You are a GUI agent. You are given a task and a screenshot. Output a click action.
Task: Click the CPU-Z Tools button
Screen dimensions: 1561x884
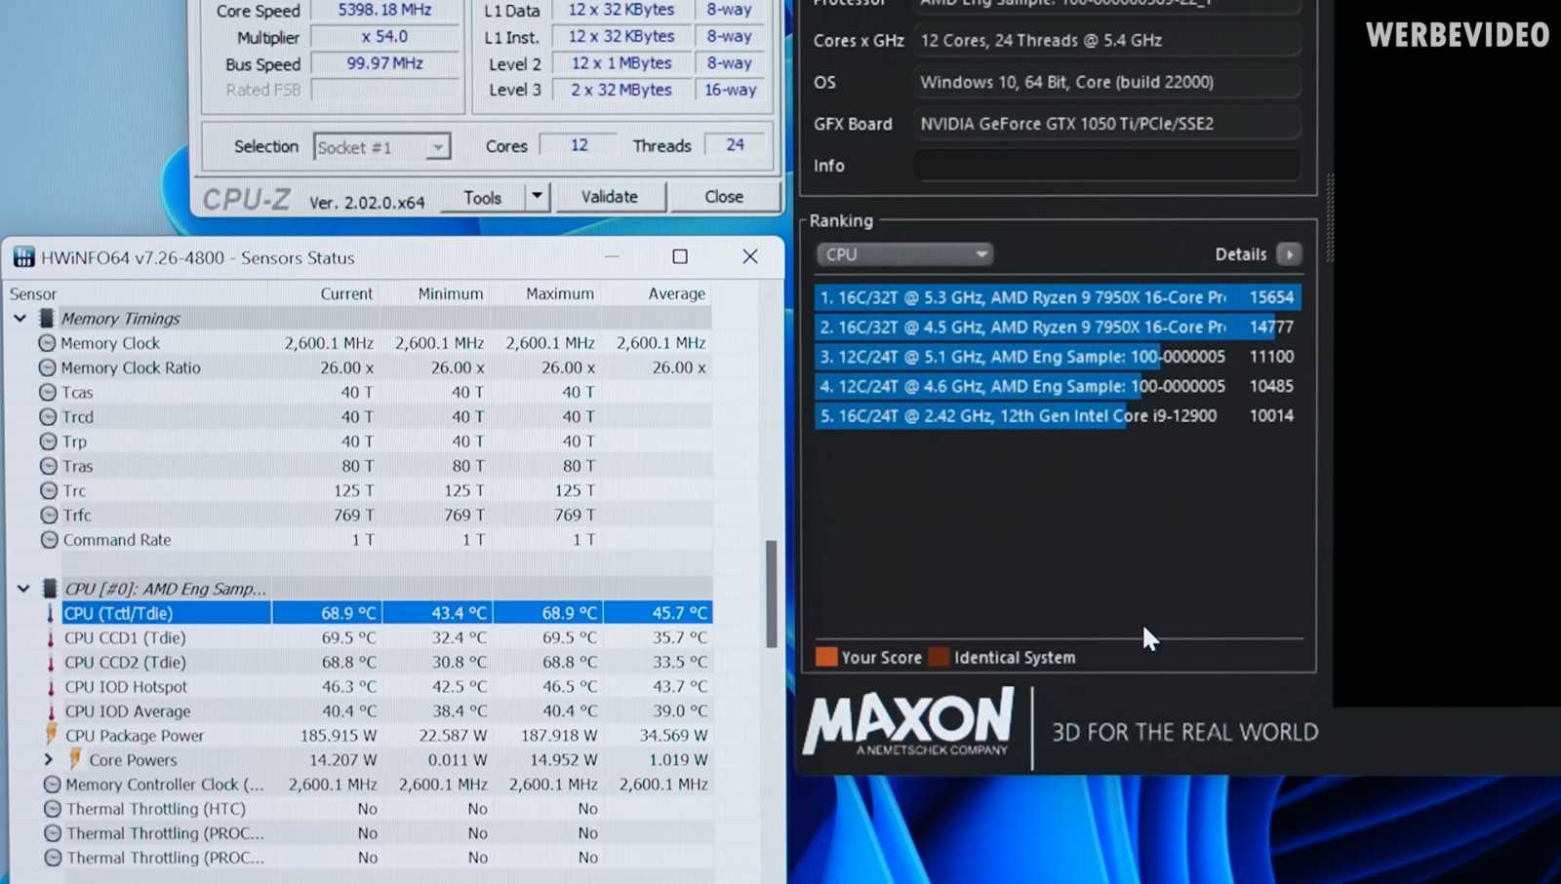482,197
